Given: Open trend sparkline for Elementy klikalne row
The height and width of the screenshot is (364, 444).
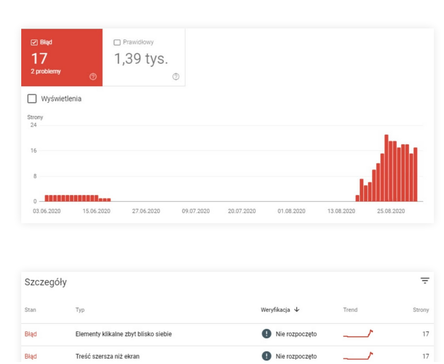Looking at the screenshot, I should point(358,334).
